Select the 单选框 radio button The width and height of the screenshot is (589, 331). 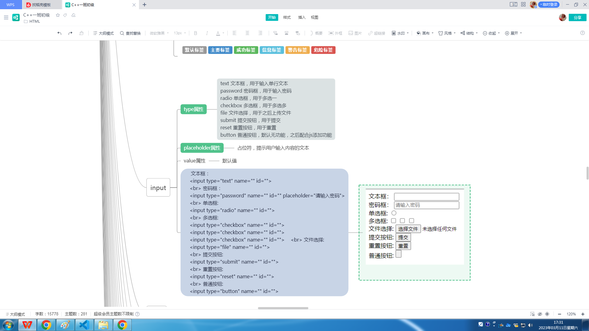tap(394, 213)
